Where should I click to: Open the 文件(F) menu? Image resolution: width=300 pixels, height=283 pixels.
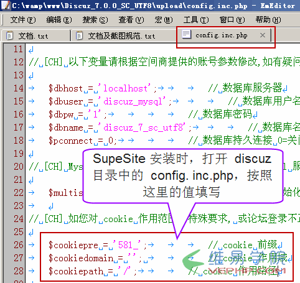tap(23, 20)
